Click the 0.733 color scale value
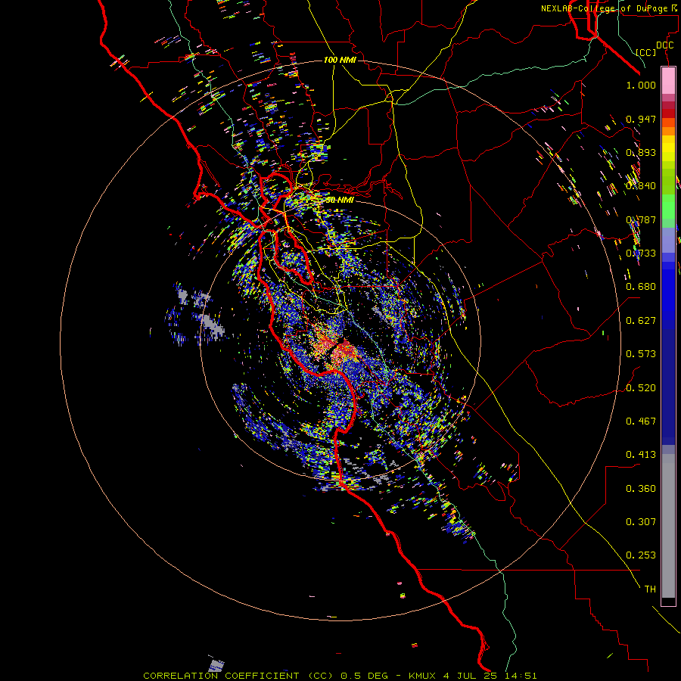 point(641,253)
